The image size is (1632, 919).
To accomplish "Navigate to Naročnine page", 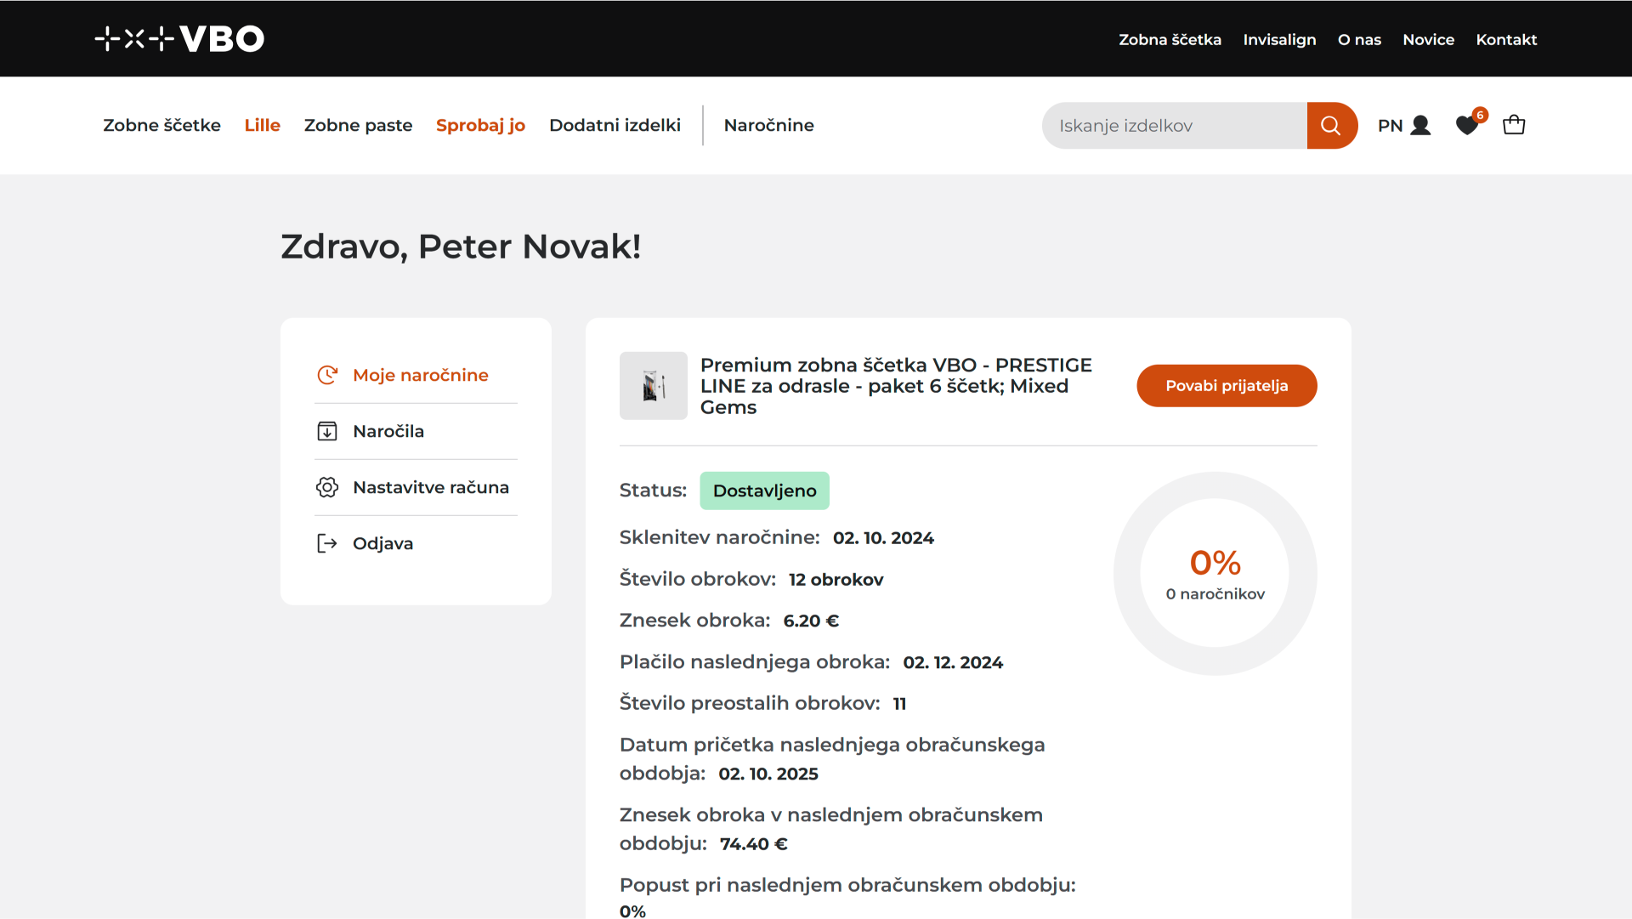I will pyautogui.click(x=768, y=126).
